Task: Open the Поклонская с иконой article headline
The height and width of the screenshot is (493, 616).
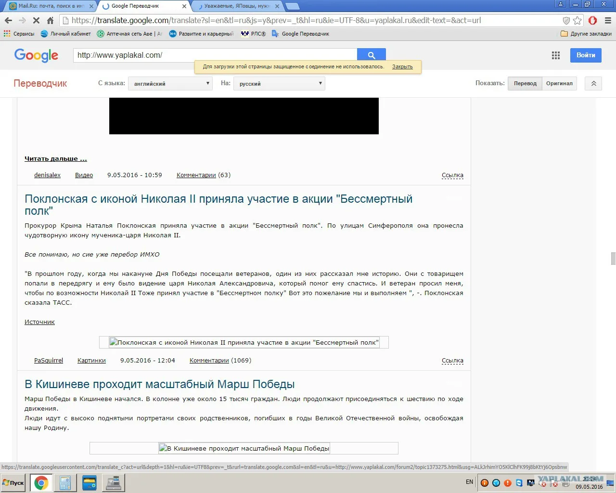Action: click(218, 205)
